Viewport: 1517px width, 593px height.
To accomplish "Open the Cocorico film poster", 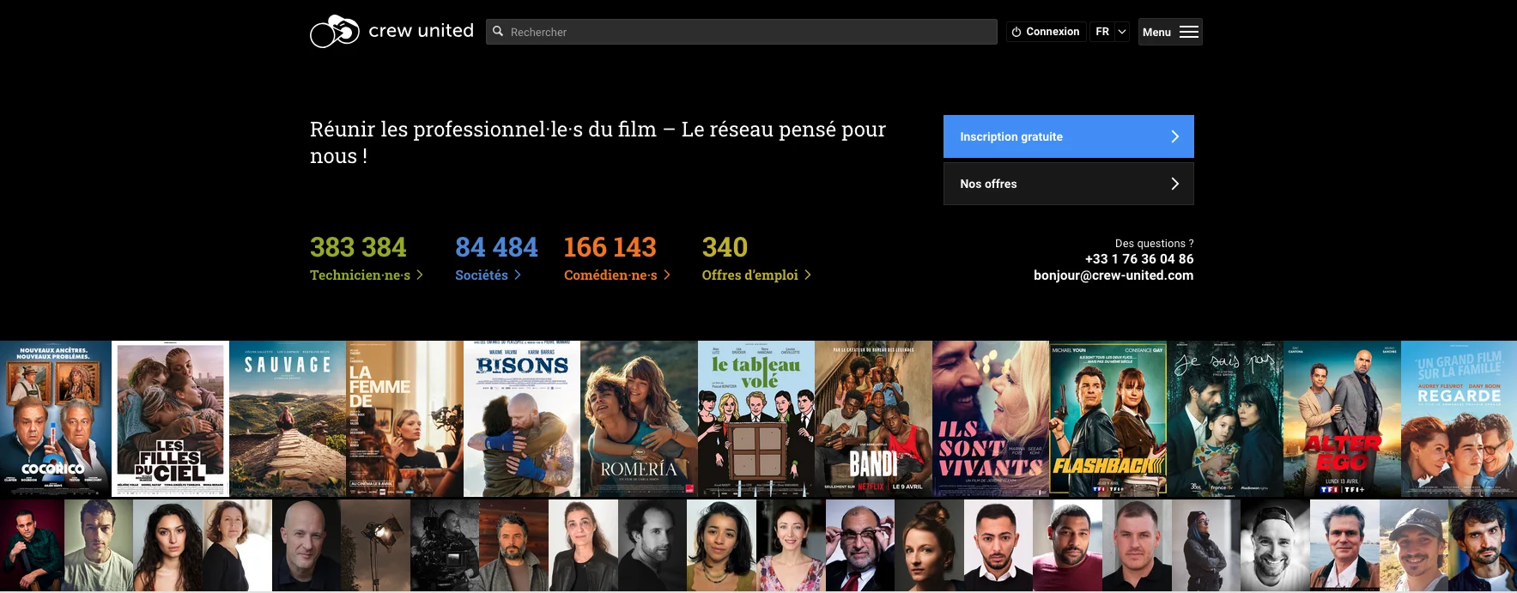I will [x=55, y=418].
